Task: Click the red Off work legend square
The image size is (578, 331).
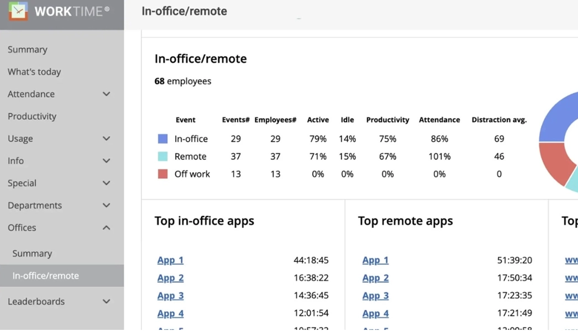Action: coord(162,174)
